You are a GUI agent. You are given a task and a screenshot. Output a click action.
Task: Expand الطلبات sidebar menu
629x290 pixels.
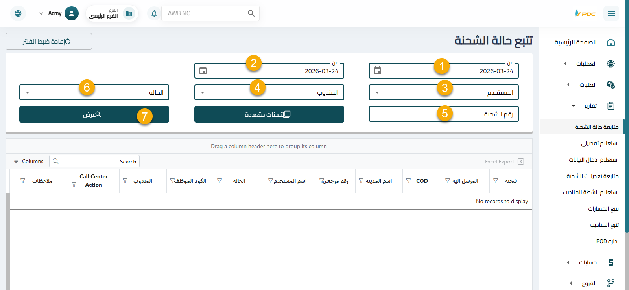click(568, 84)
